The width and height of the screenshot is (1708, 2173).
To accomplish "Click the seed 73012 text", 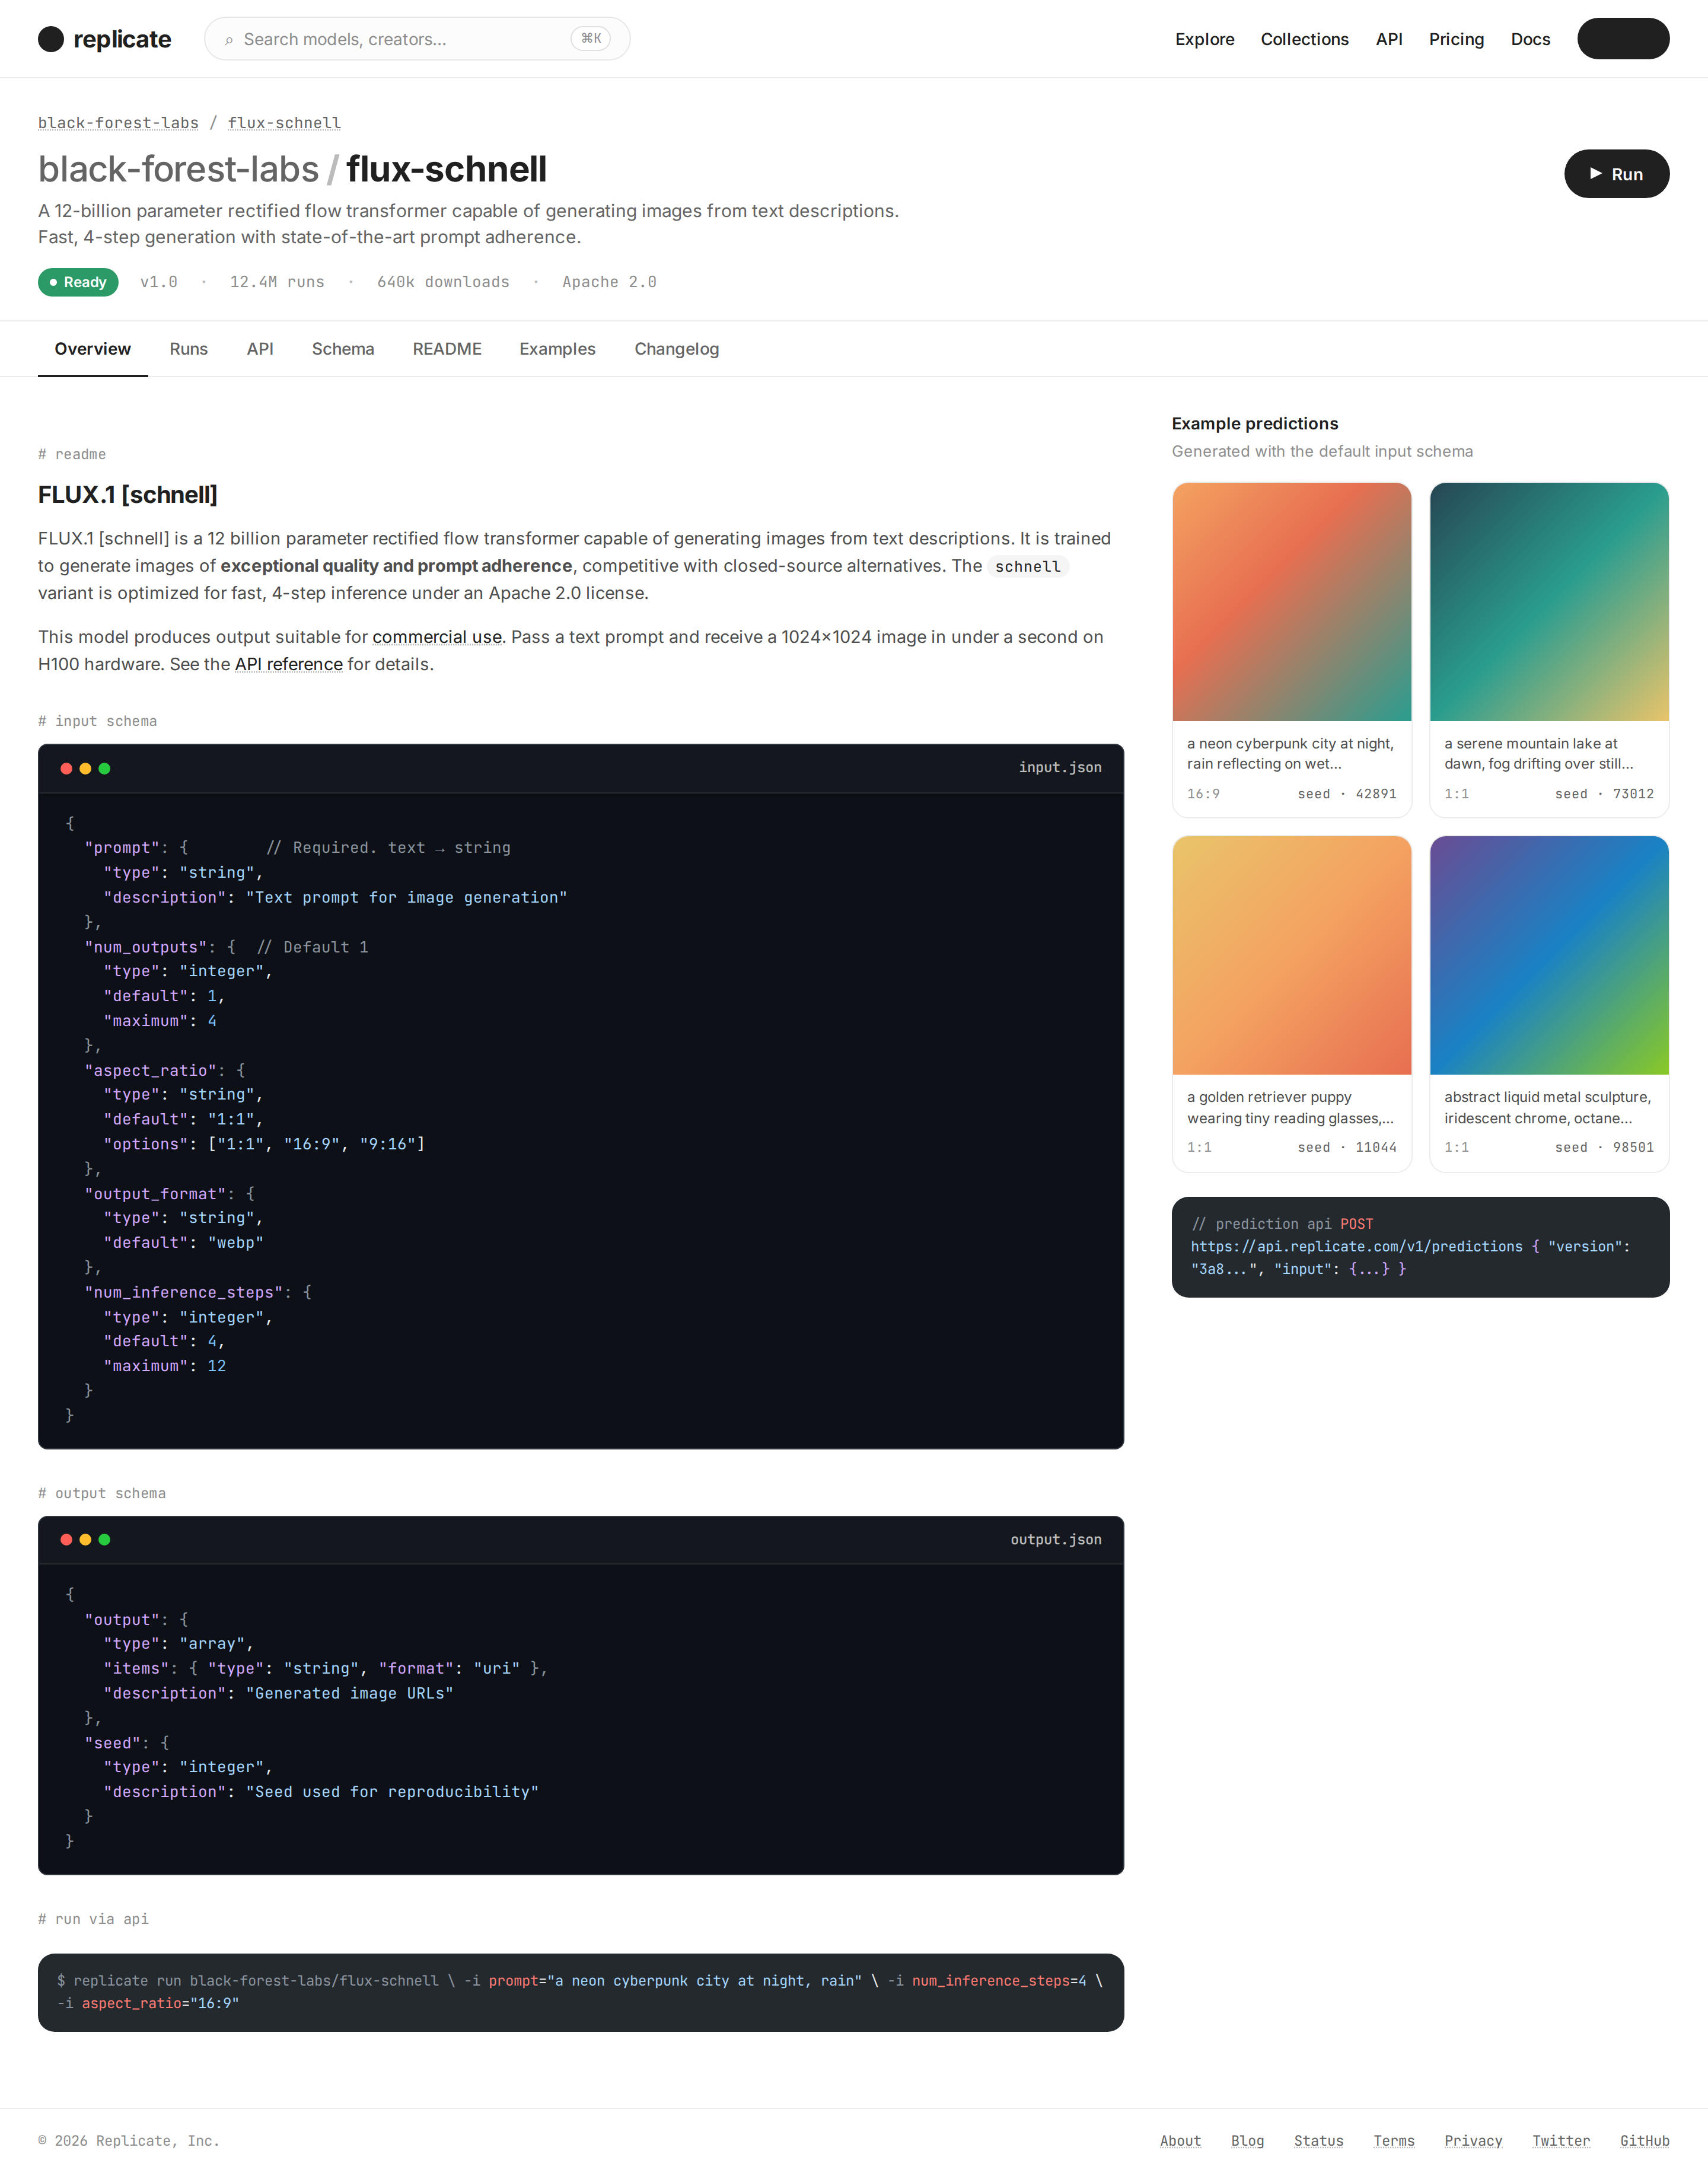I will (1604, 794).
